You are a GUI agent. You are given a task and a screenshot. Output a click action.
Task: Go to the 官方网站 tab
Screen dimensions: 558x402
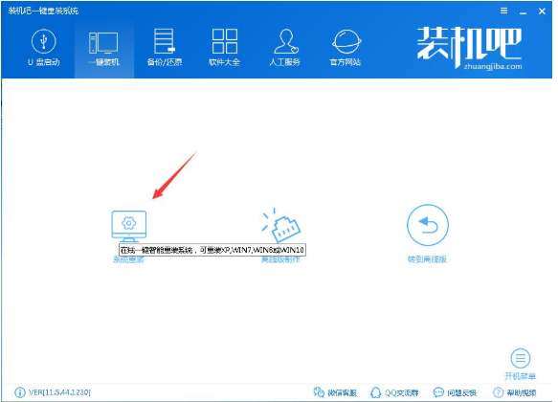(x=346, y=48)
